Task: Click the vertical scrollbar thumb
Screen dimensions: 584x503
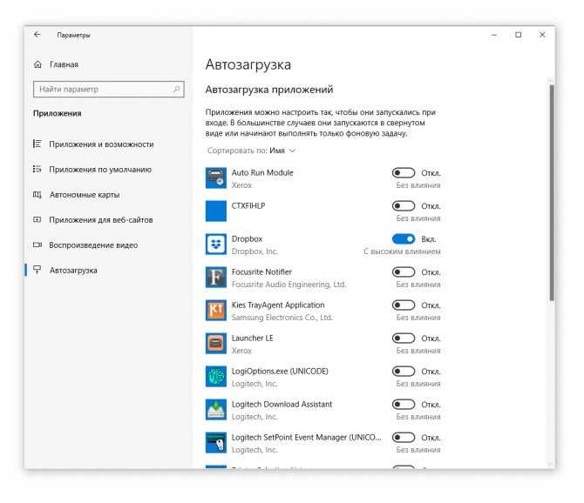Action: 552,192
